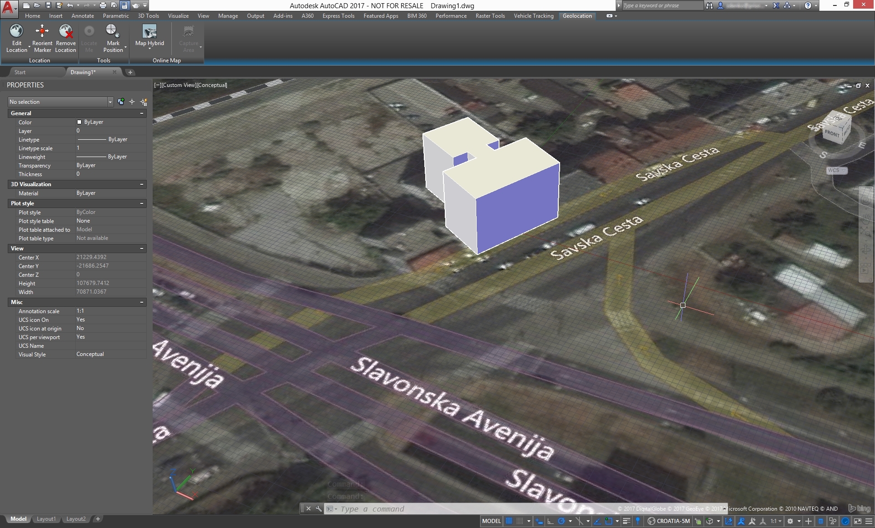Click the MODEL space button

point(491,521)
